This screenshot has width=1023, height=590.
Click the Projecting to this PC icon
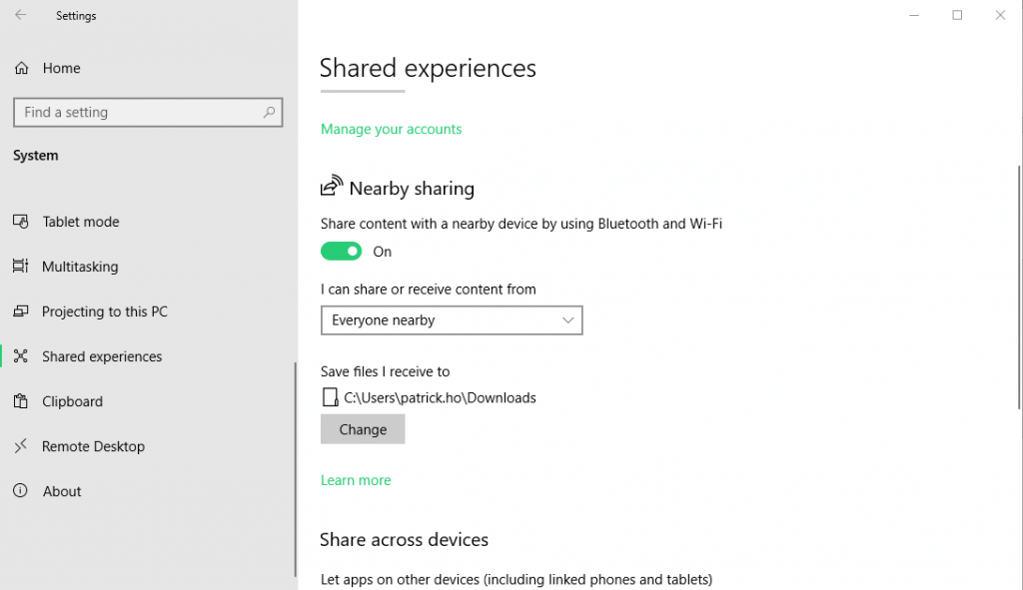point(21,311)
